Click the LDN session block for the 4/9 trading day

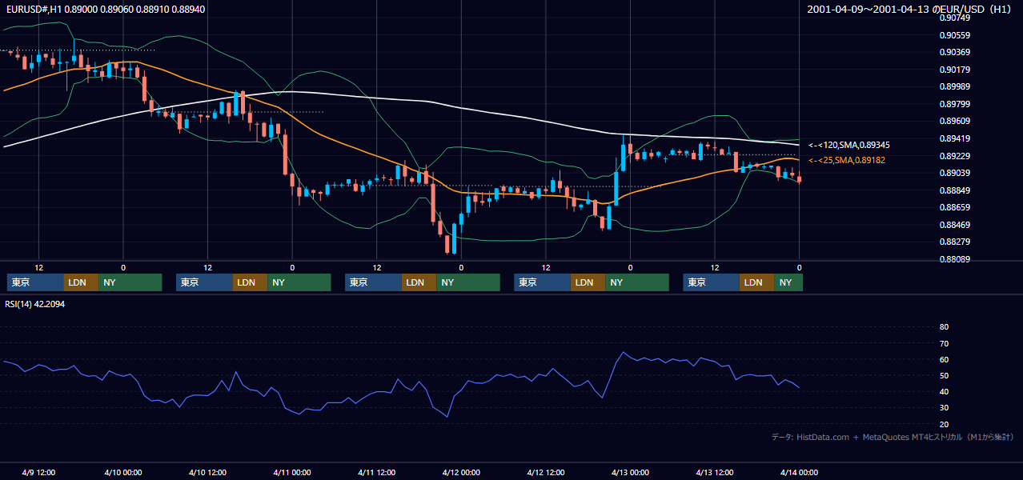tap(82, 282)
